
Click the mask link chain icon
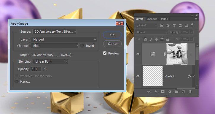(165, 54)
